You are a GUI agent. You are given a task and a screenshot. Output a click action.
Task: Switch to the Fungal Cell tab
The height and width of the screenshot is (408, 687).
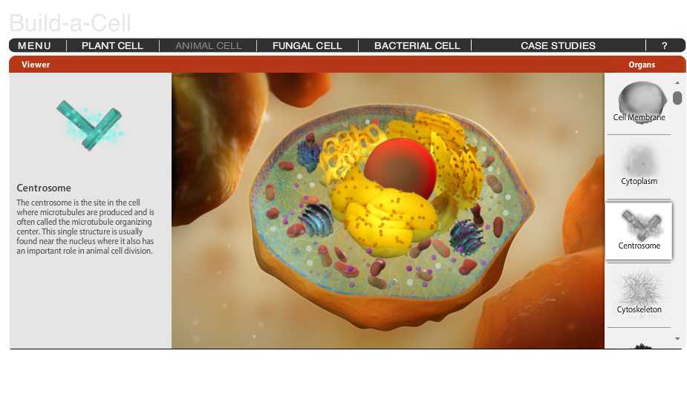(x=307, y=45)
